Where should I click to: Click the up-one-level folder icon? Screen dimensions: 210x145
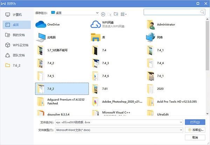pos(110,14)
